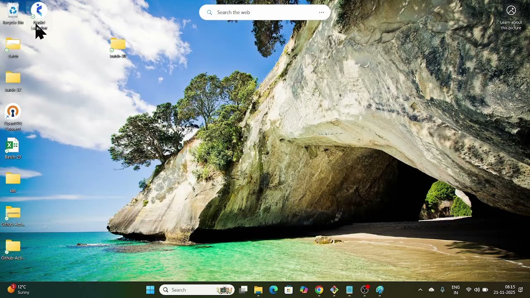This screenshot has height=298, width=530.
Task: Open Task View from the taskbar
Action: click(x=243, y=290)
